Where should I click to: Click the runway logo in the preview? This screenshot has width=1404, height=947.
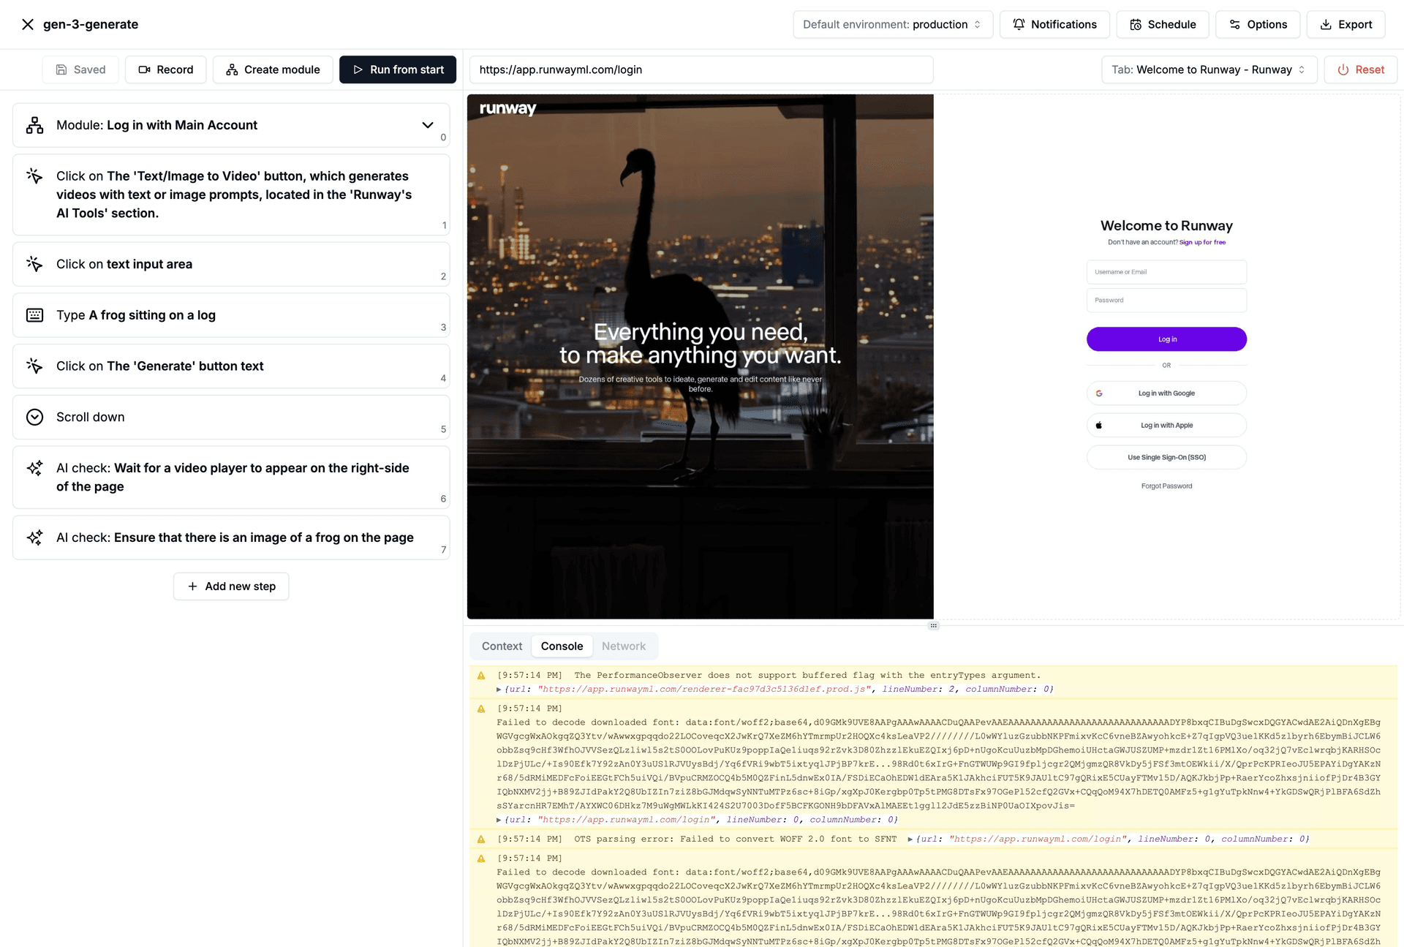pos(507,109)
